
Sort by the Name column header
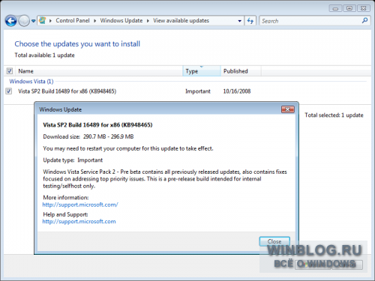99,71
